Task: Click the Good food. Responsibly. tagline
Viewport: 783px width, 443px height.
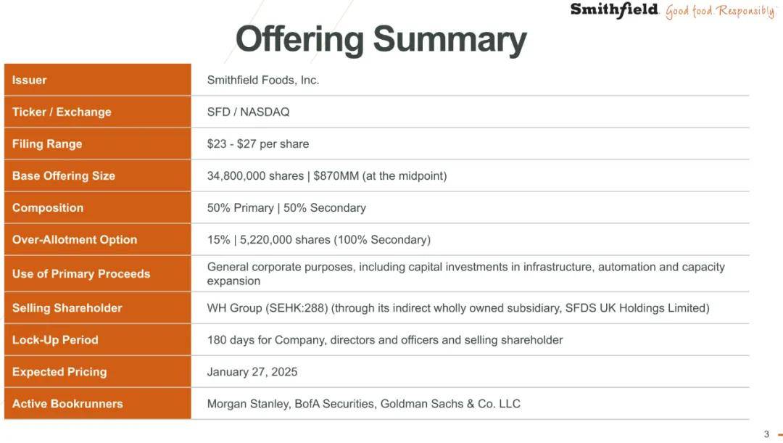Action: tap(721, 11)
